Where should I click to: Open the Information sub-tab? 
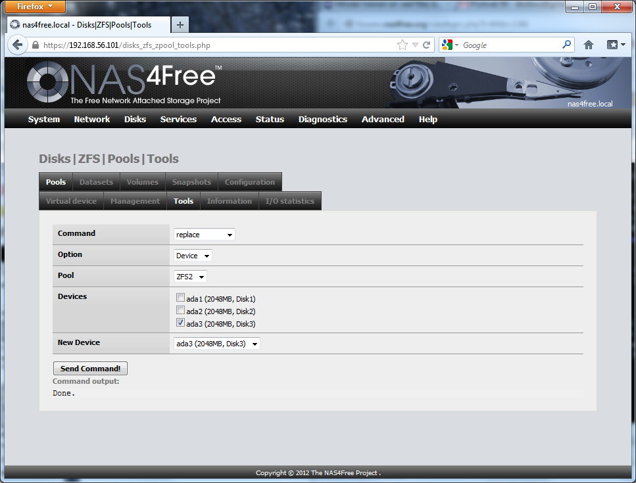click(229, 201)
